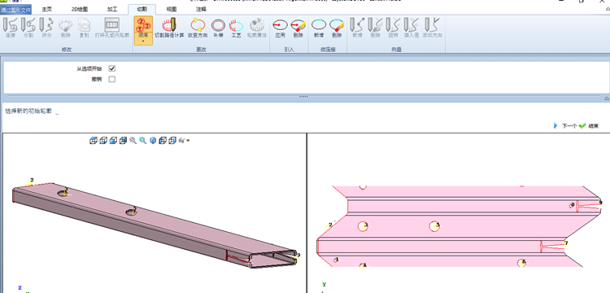Click the dotted panel splitter handle

click(x=303, y=97)
